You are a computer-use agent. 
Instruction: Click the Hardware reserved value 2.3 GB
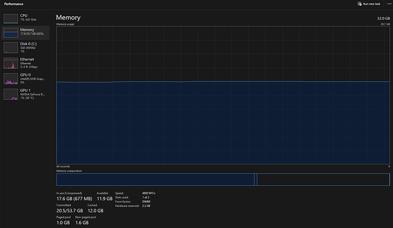tap(146, 206)
